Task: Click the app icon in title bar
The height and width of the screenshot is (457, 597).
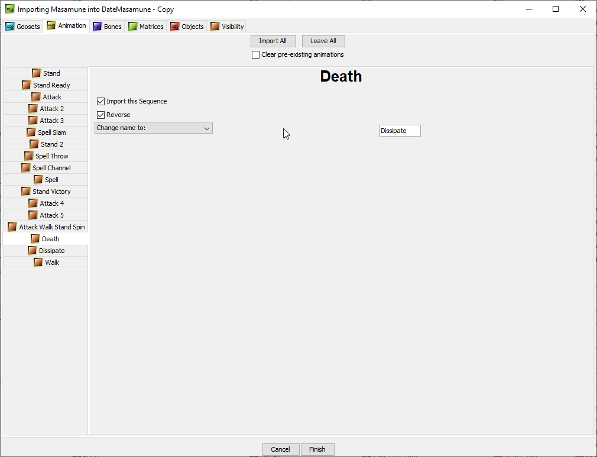Action: [x=10, y=9]
